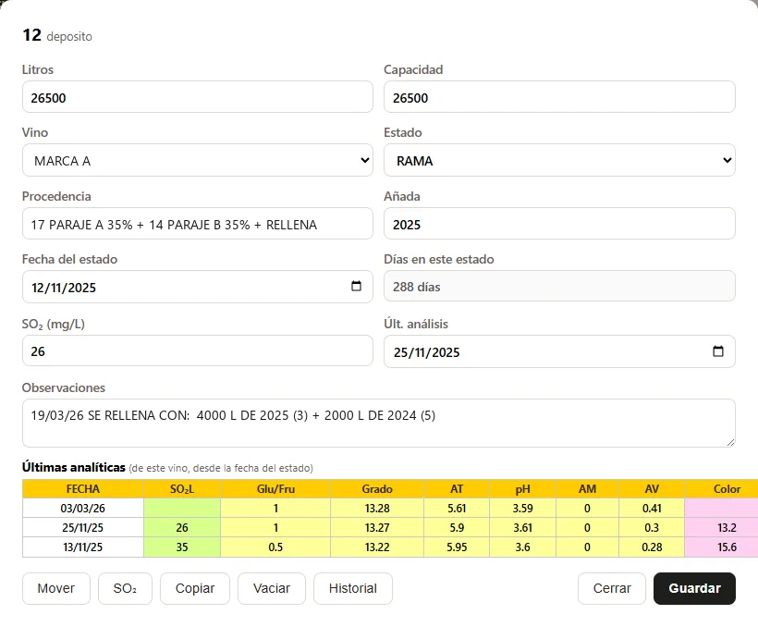Screen dimensions: 758x627
Task: Click the empty green SO₂L cell for 03/03/26
Action: pyautogui.click(x=182, y=508)
